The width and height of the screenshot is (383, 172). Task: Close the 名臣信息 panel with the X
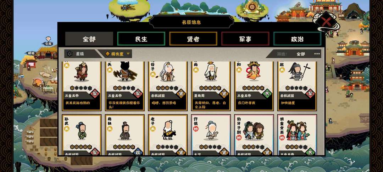[x=326, y=21]
